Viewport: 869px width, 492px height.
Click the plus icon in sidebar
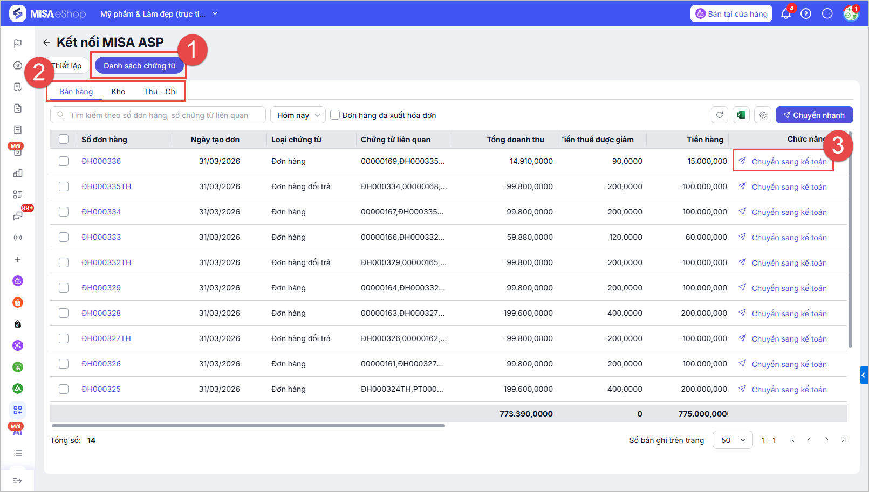pyautogui.click(x=18, y=259)
